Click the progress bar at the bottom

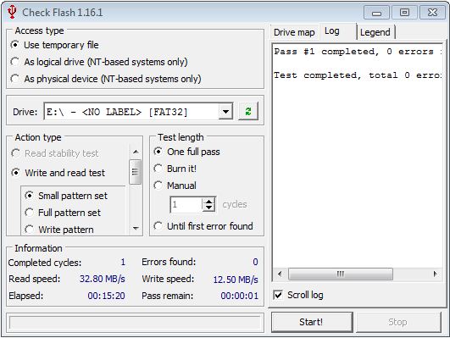(135, 323)
